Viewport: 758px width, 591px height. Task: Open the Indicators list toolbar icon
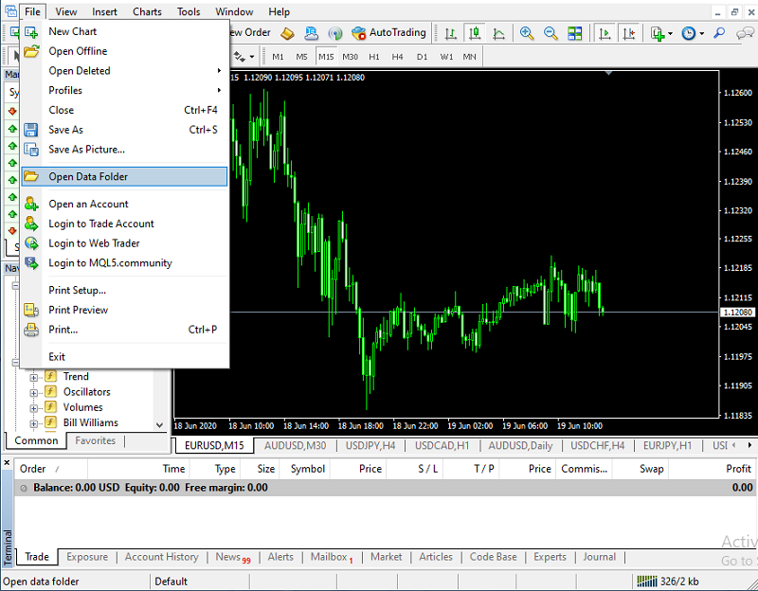coord(658,33)
